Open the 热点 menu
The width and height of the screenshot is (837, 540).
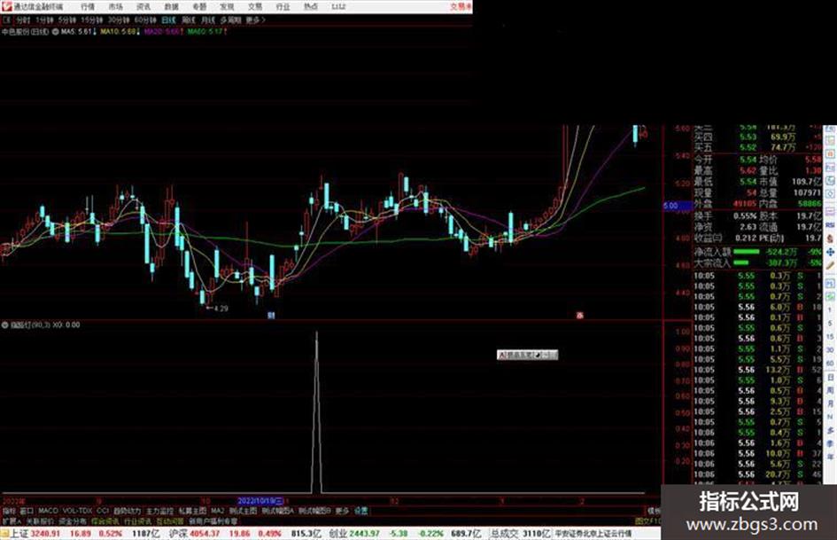(x=311, y=7)
